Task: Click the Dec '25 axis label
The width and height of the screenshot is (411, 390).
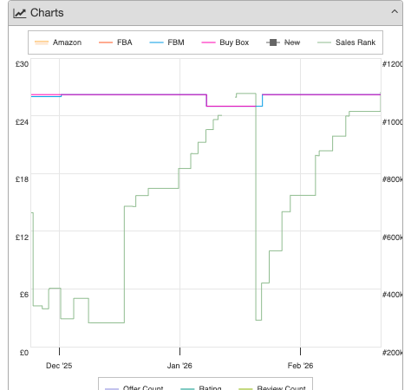Action: [59, 366]
